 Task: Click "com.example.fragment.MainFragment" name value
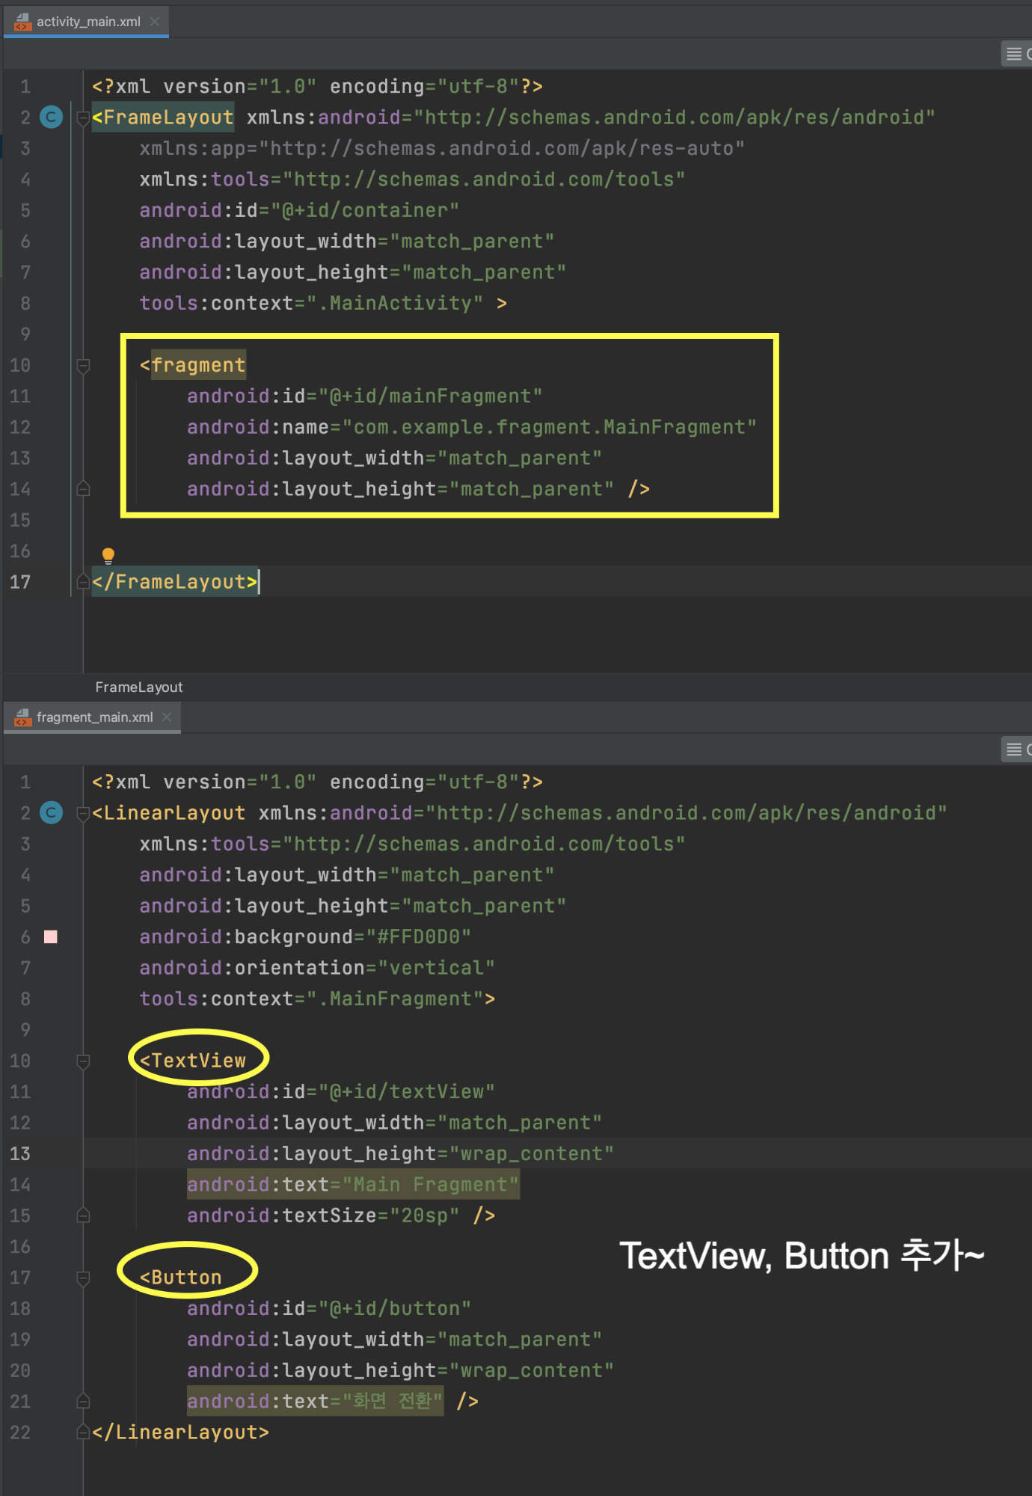pyautogui.click(x=549, y=427)
